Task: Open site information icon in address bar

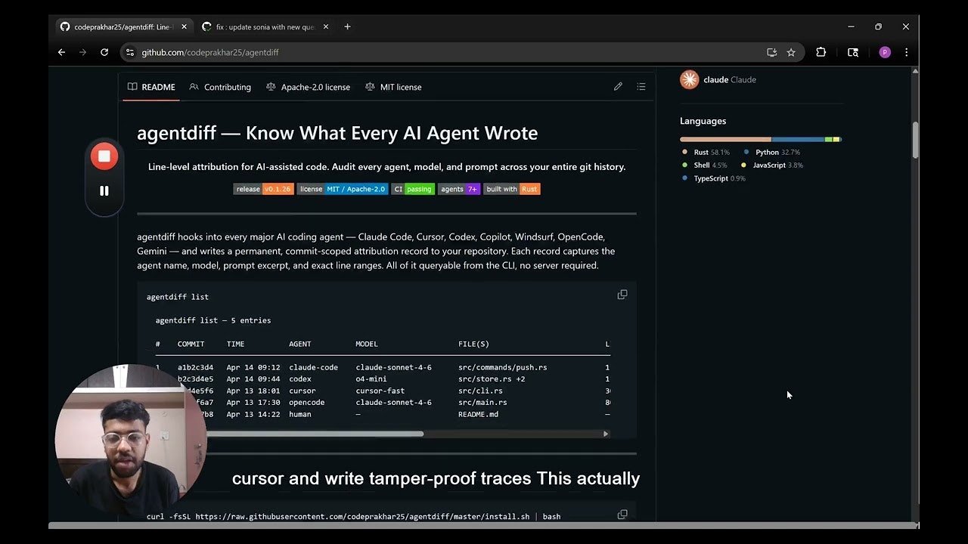Action: point(130,52)
